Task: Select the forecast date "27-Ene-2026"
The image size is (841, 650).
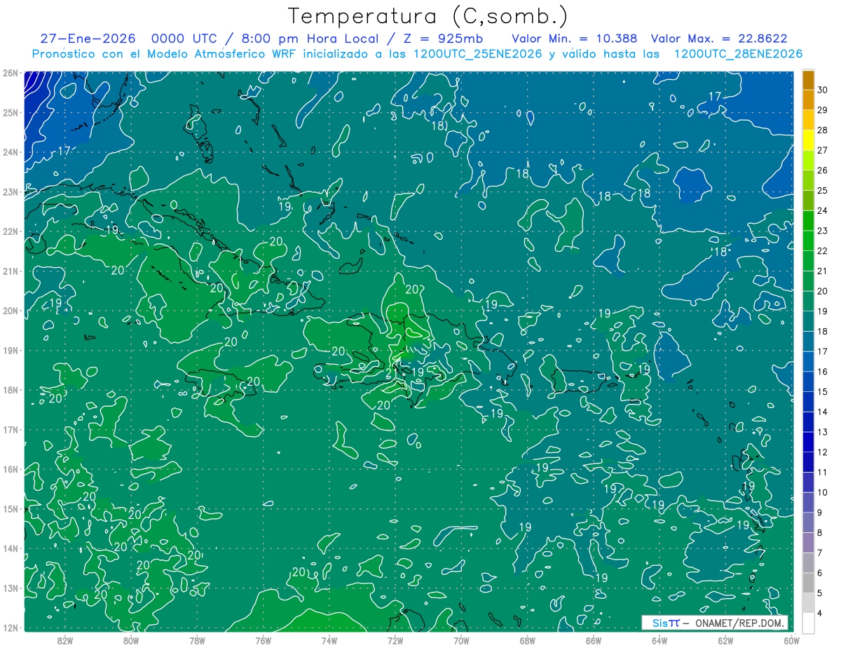Action: pos(87,39)
